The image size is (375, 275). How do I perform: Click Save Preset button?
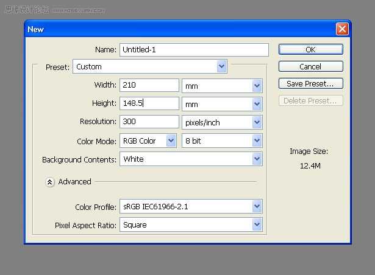(x=310, y=83)
